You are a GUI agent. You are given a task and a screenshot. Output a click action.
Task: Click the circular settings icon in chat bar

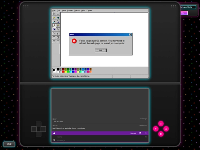point(146,133)
